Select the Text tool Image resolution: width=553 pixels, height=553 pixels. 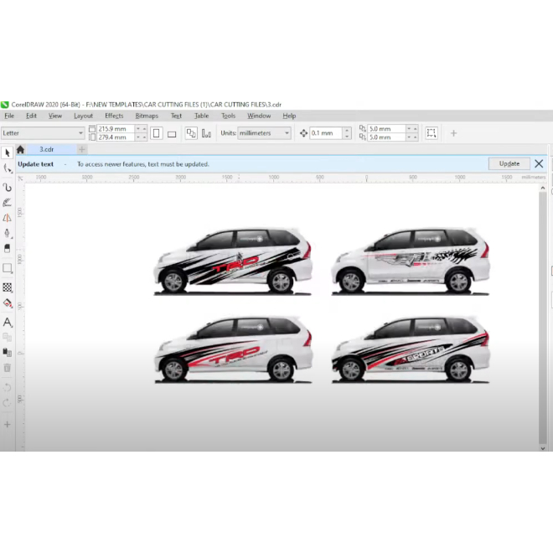click(x=8, y=322)
